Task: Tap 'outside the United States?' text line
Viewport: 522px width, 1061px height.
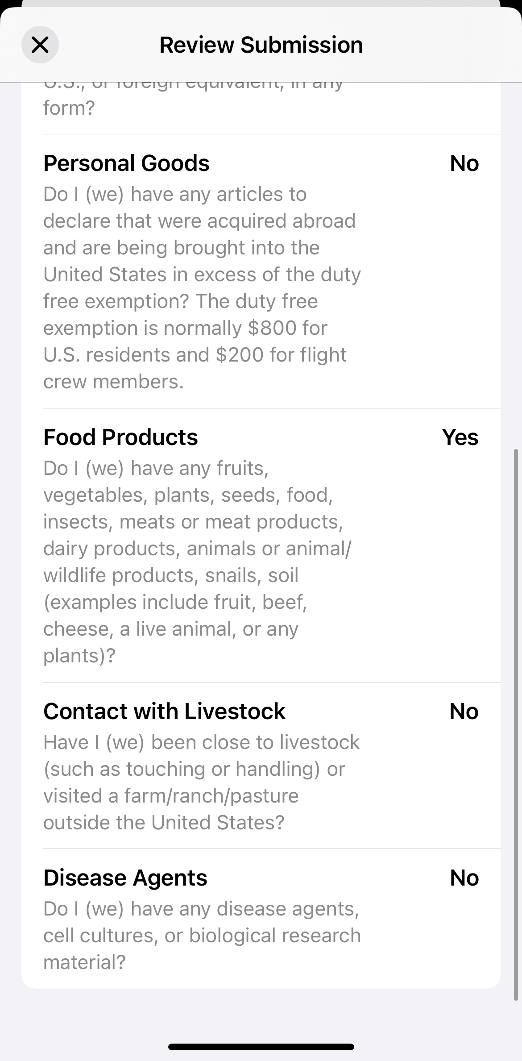Action: coord(164,823)
